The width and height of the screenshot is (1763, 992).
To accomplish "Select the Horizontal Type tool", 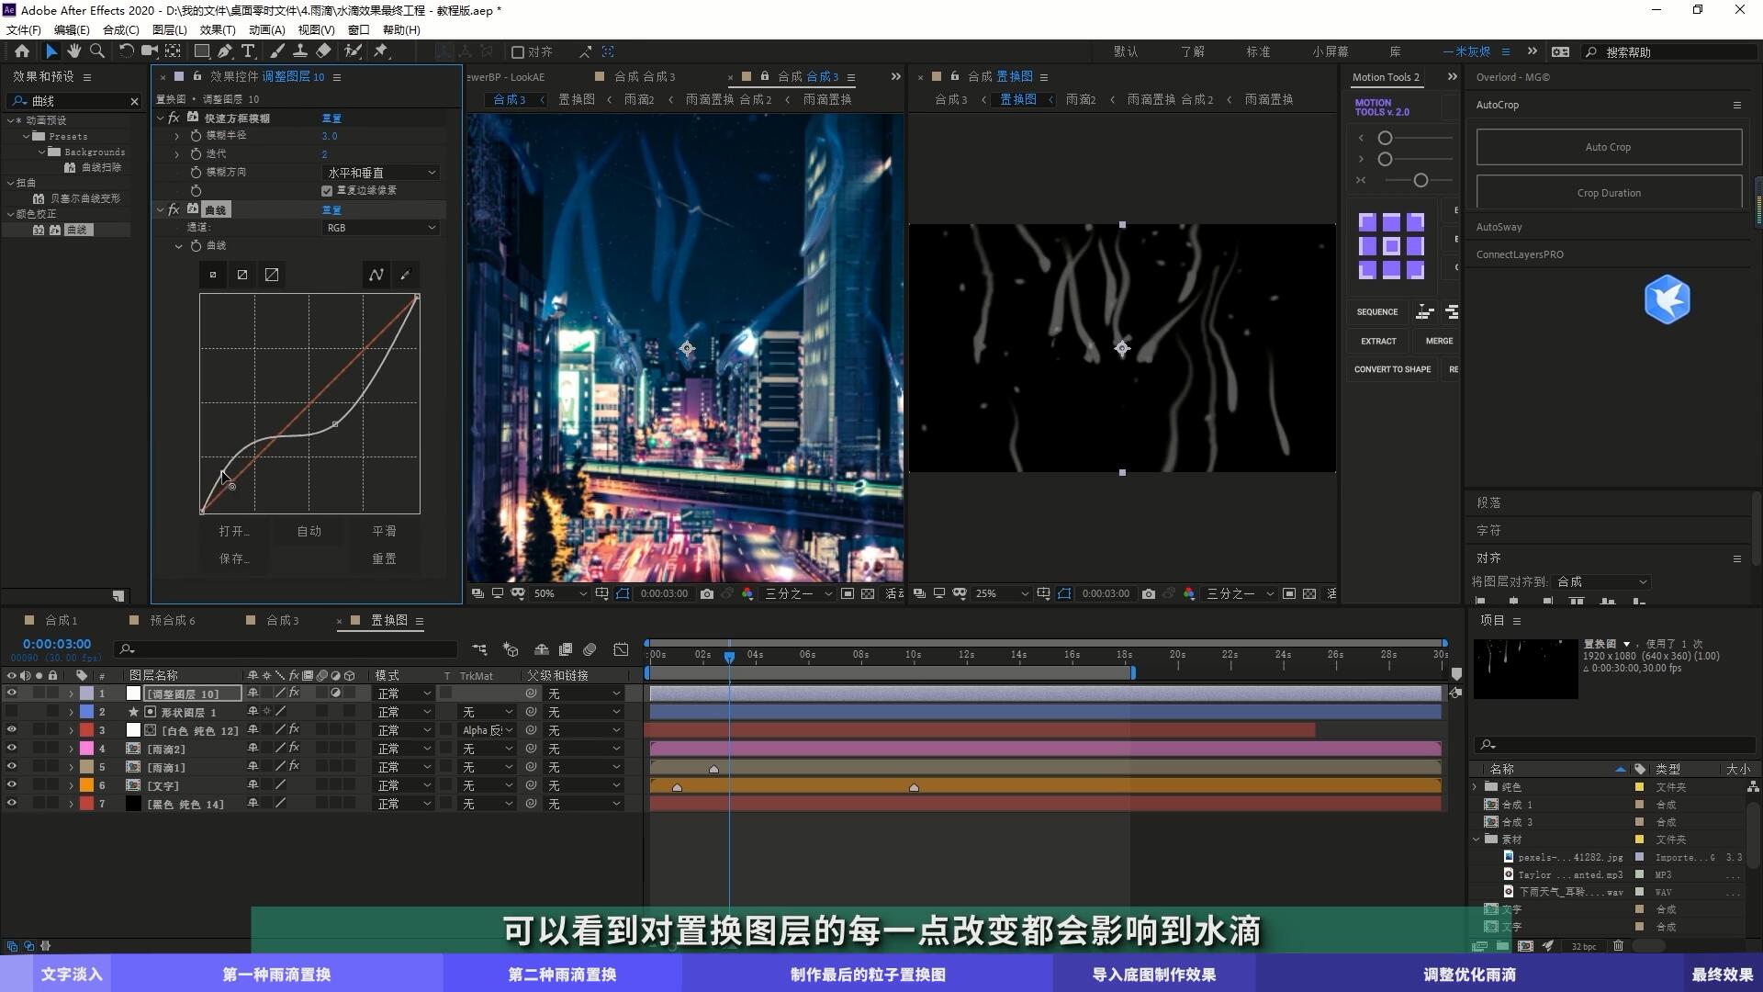I will (x=247, y=51).
